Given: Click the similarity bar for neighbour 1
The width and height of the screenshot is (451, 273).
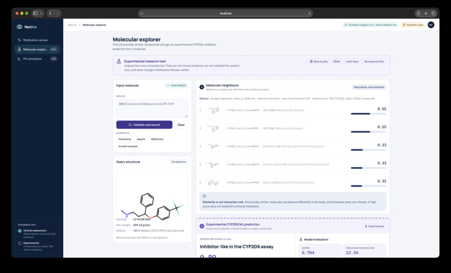Looking at the screenshot, I should click(x=368, y=114).
